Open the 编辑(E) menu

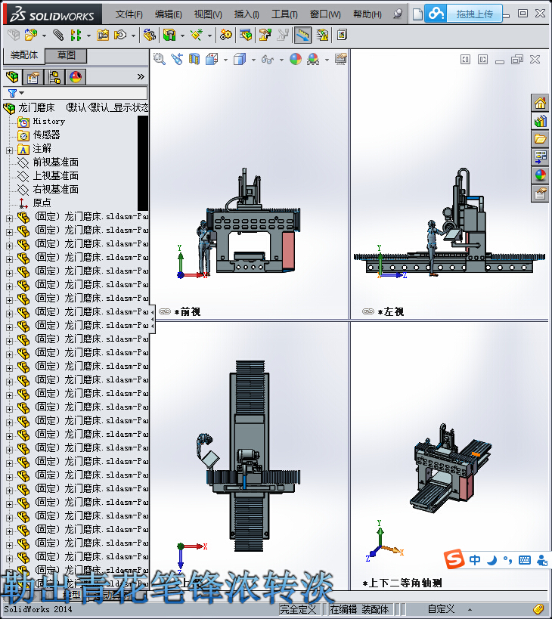tap(168, 14)
